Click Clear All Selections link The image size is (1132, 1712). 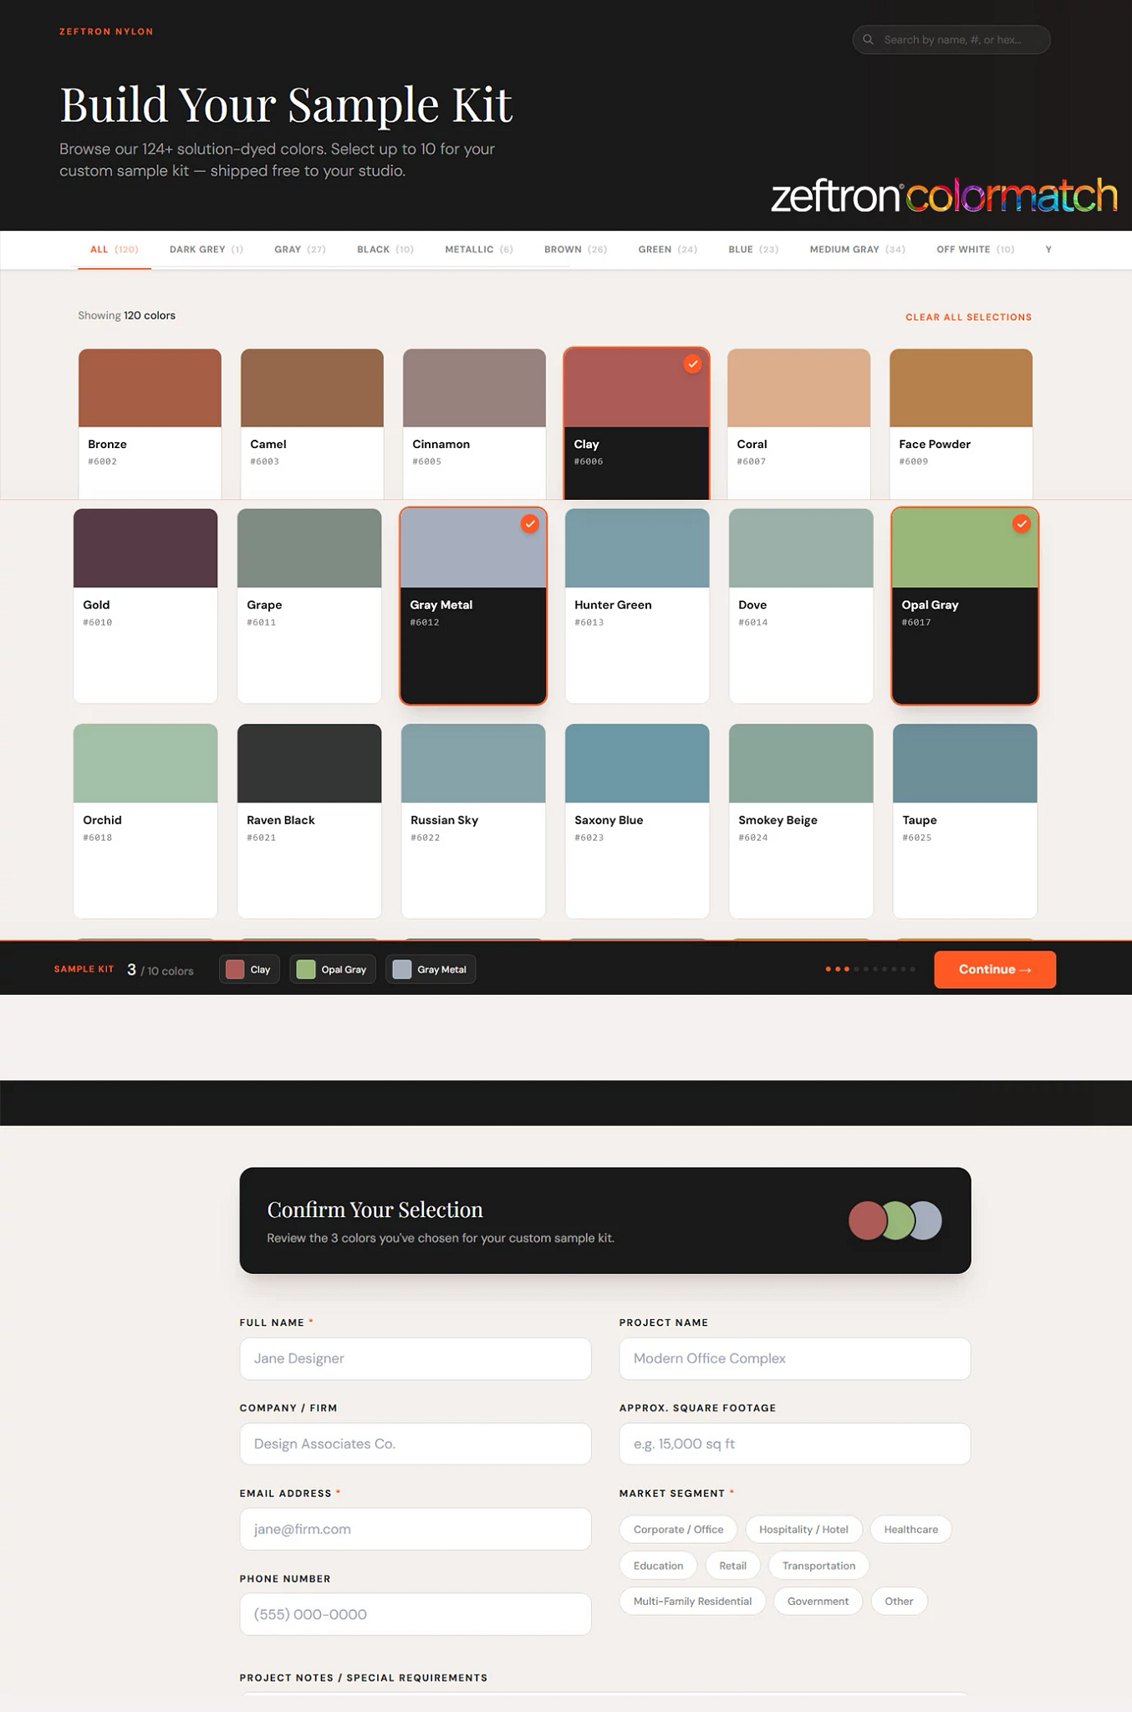click(968, 318)
